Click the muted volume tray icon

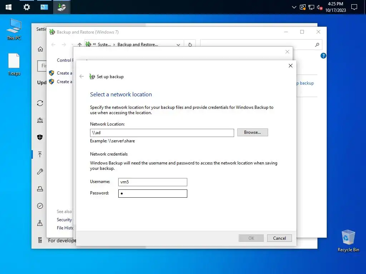click(x=320, y=7)
